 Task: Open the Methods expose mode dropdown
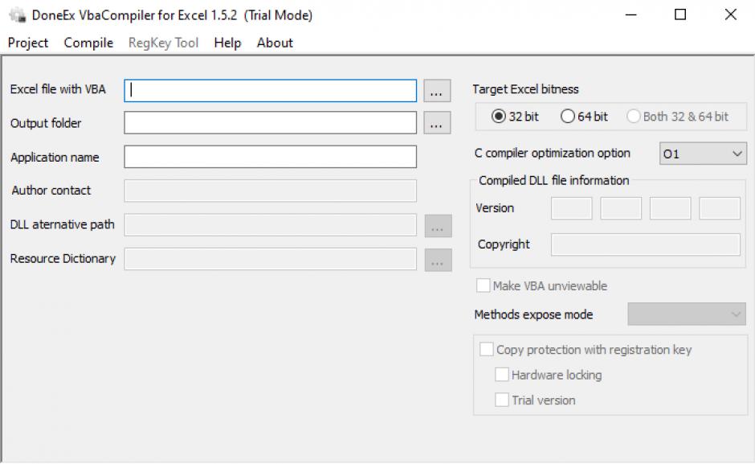686,314
